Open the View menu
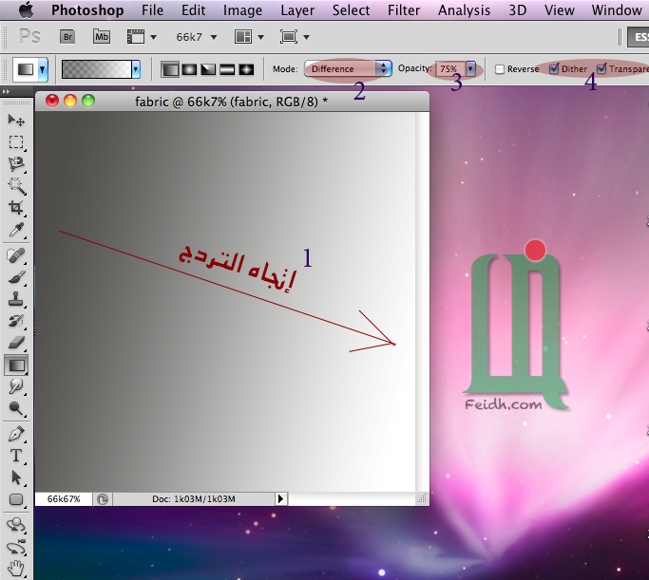Viewport: 649px width, 580px height. click(x=559, y=9)
